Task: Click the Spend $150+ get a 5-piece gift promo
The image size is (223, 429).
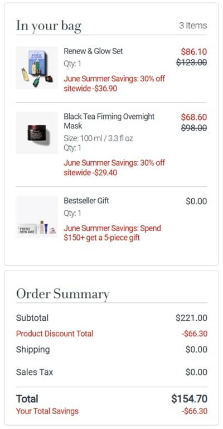Action: tap(112, 233)
